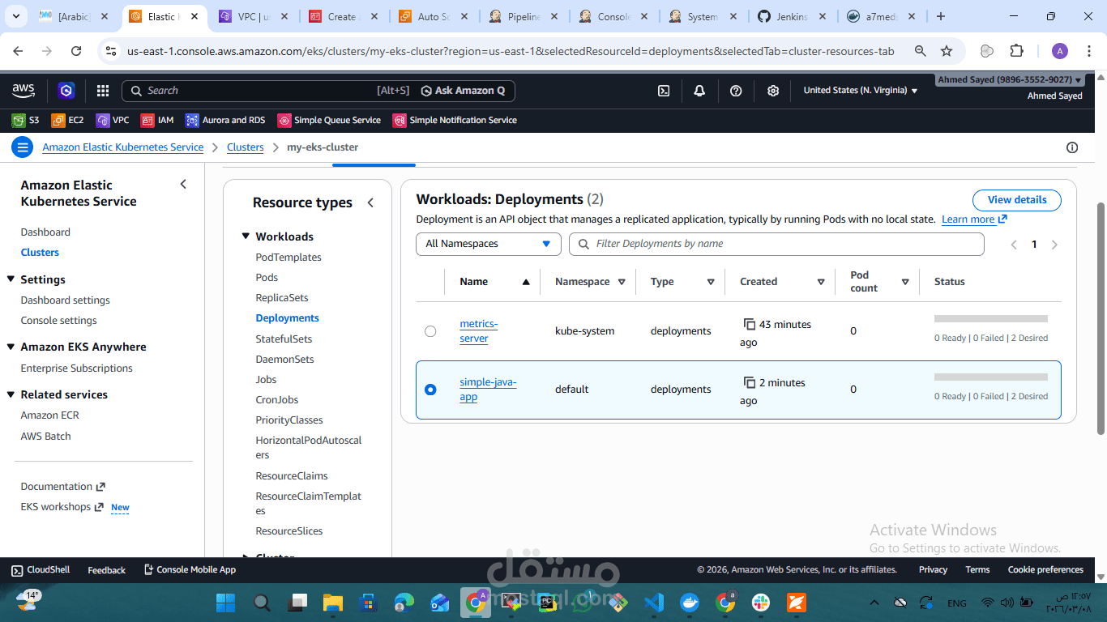Focus the Filter Deployments by name field

pos(776,244)
